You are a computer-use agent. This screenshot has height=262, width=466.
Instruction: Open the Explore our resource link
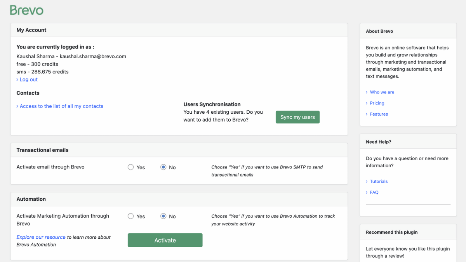tap(40, 237)
